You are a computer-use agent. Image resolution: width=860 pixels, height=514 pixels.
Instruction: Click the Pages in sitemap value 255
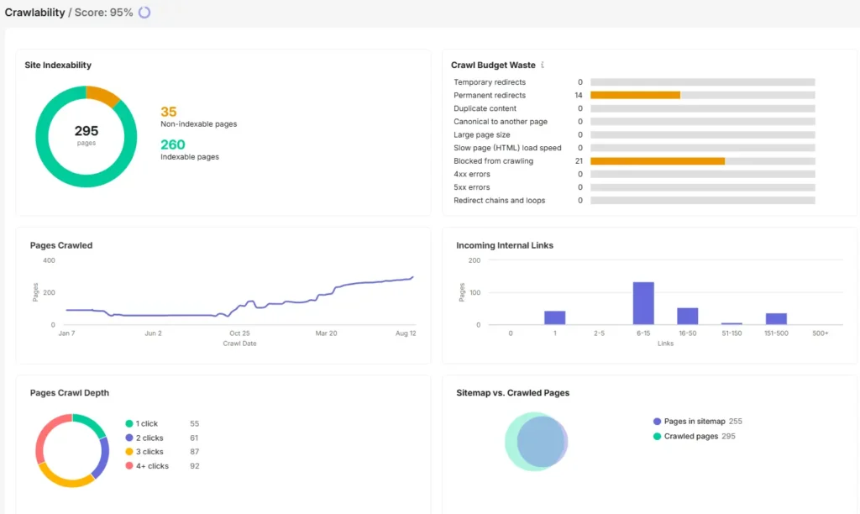click(x=735, y=422)
